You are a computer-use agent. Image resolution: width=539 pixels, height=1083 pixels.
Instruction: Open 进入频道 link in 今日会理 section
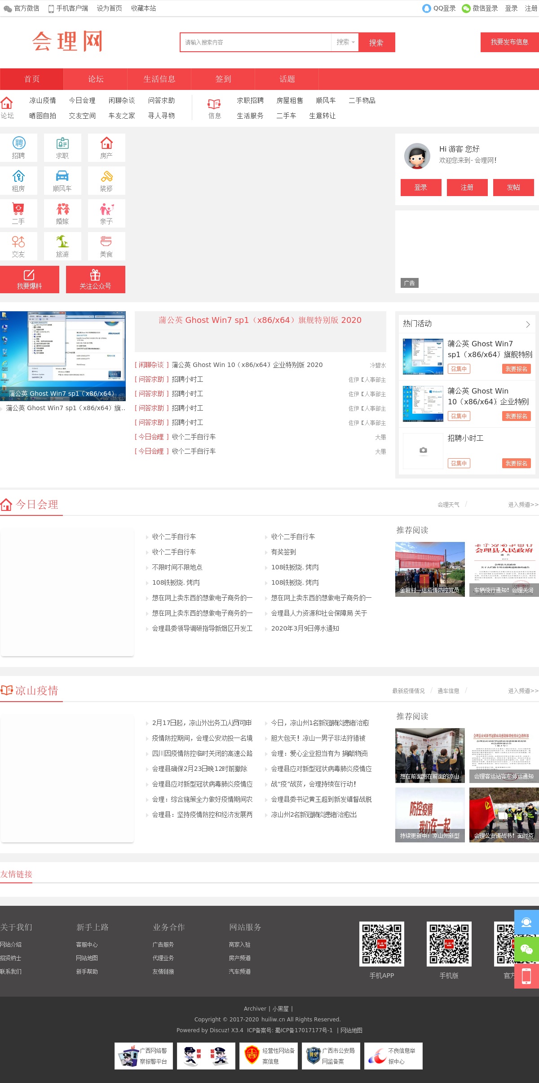point(523,505)
